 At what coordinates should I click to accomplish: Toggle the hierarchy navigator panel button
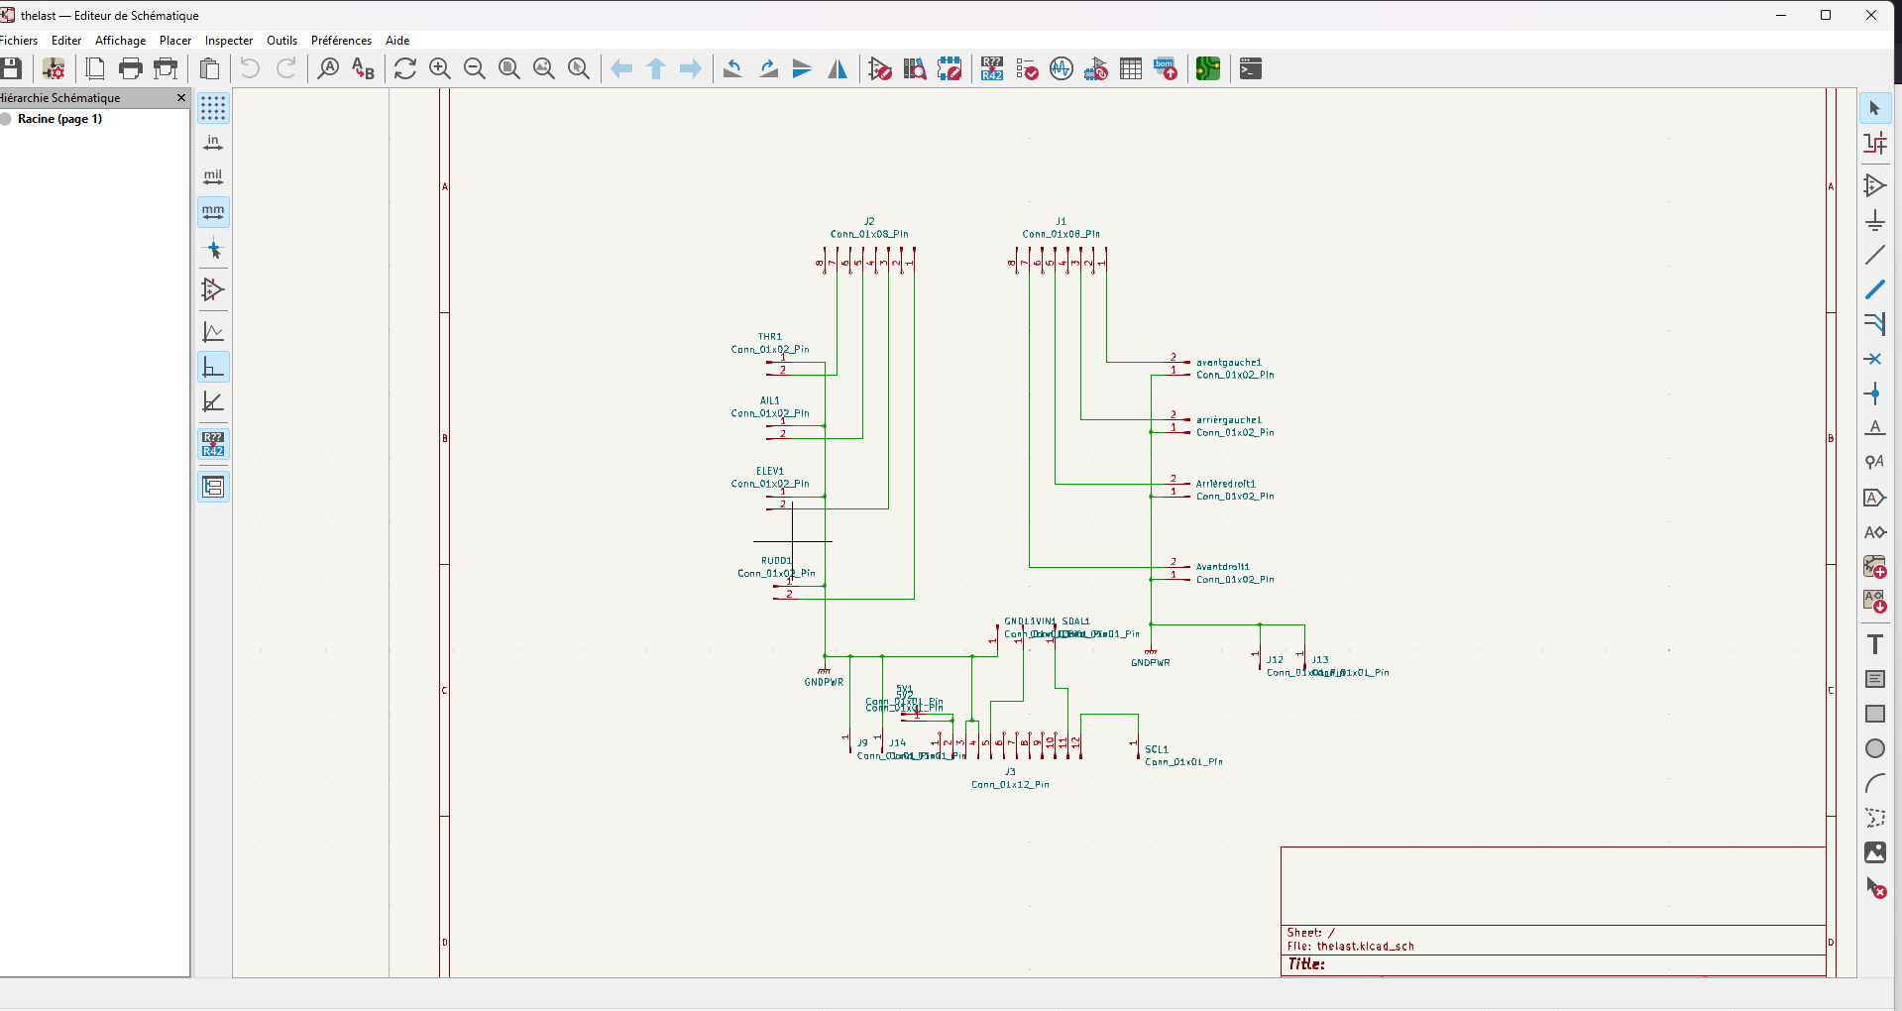pyautogui.click(x=213, y=487)
